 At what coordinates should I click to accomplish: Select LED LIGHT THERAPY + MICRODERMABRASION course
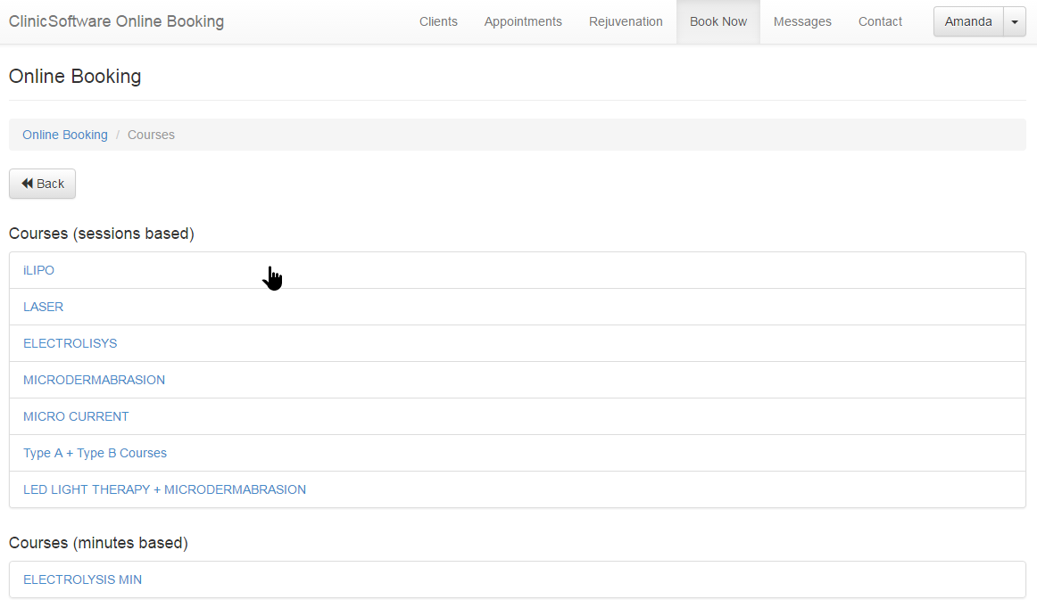tap(164, 489)
